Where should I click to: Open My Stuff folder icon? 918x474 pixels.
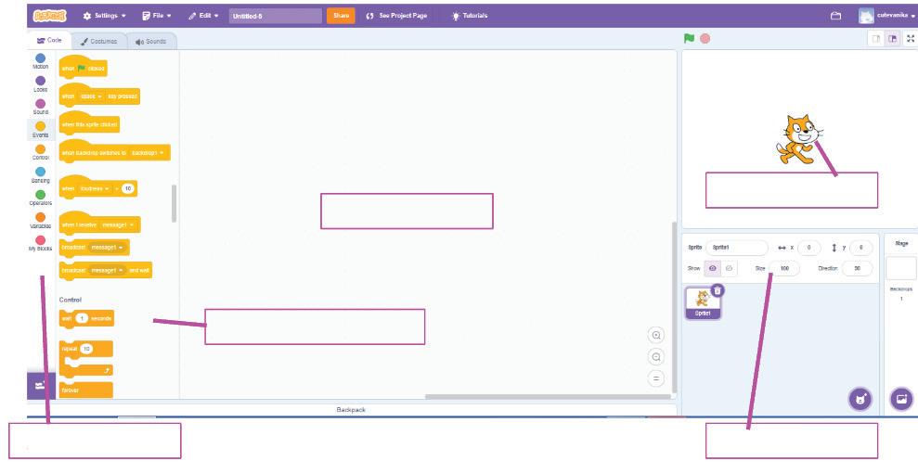coord(836,16)
